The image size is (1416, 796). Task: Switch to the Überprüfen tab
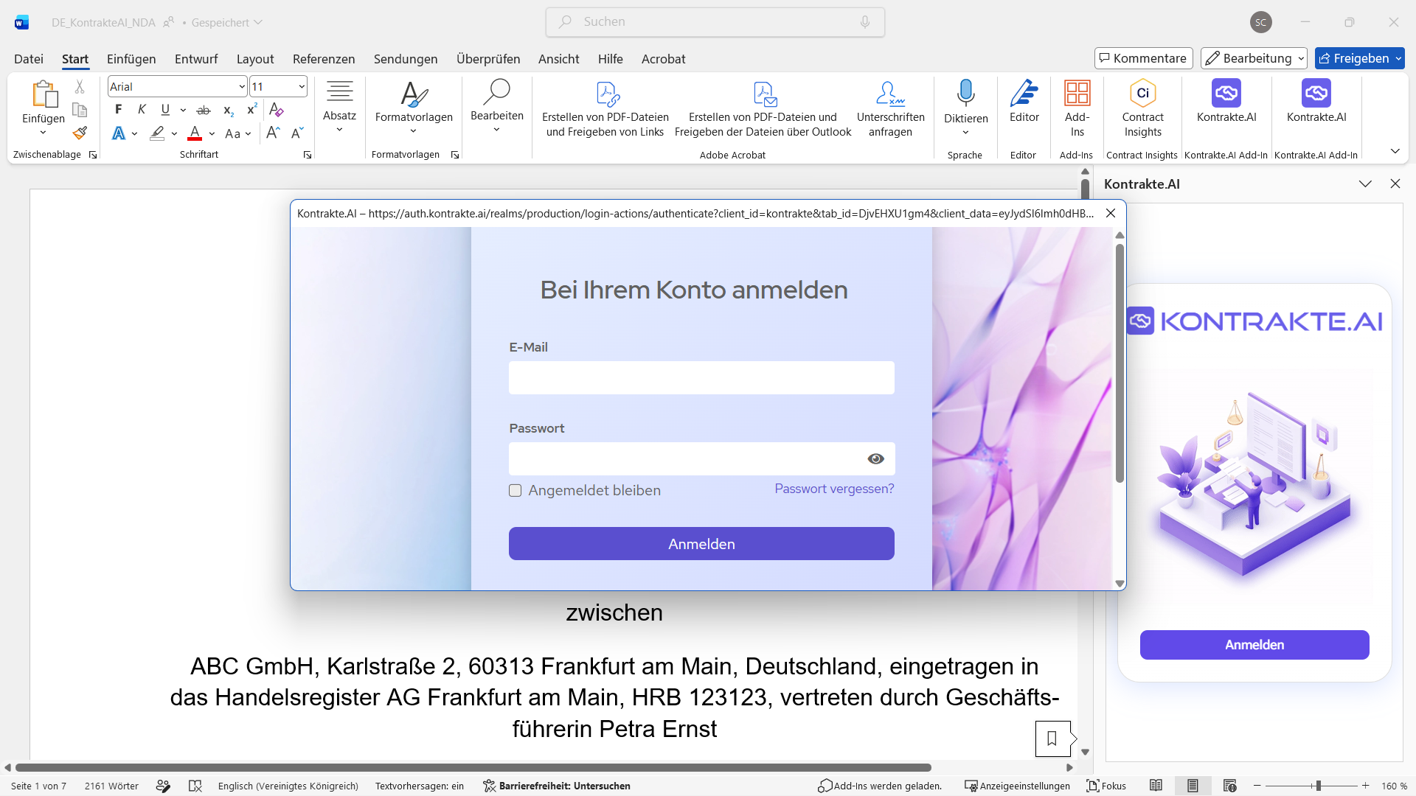click(488, 59)
